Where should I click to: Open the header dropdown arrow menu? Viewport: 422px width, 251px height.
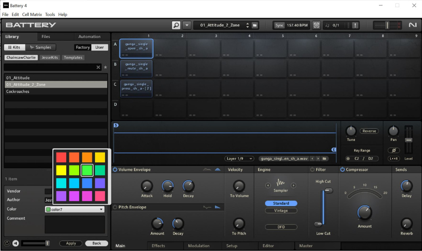(x=187, y=25)
